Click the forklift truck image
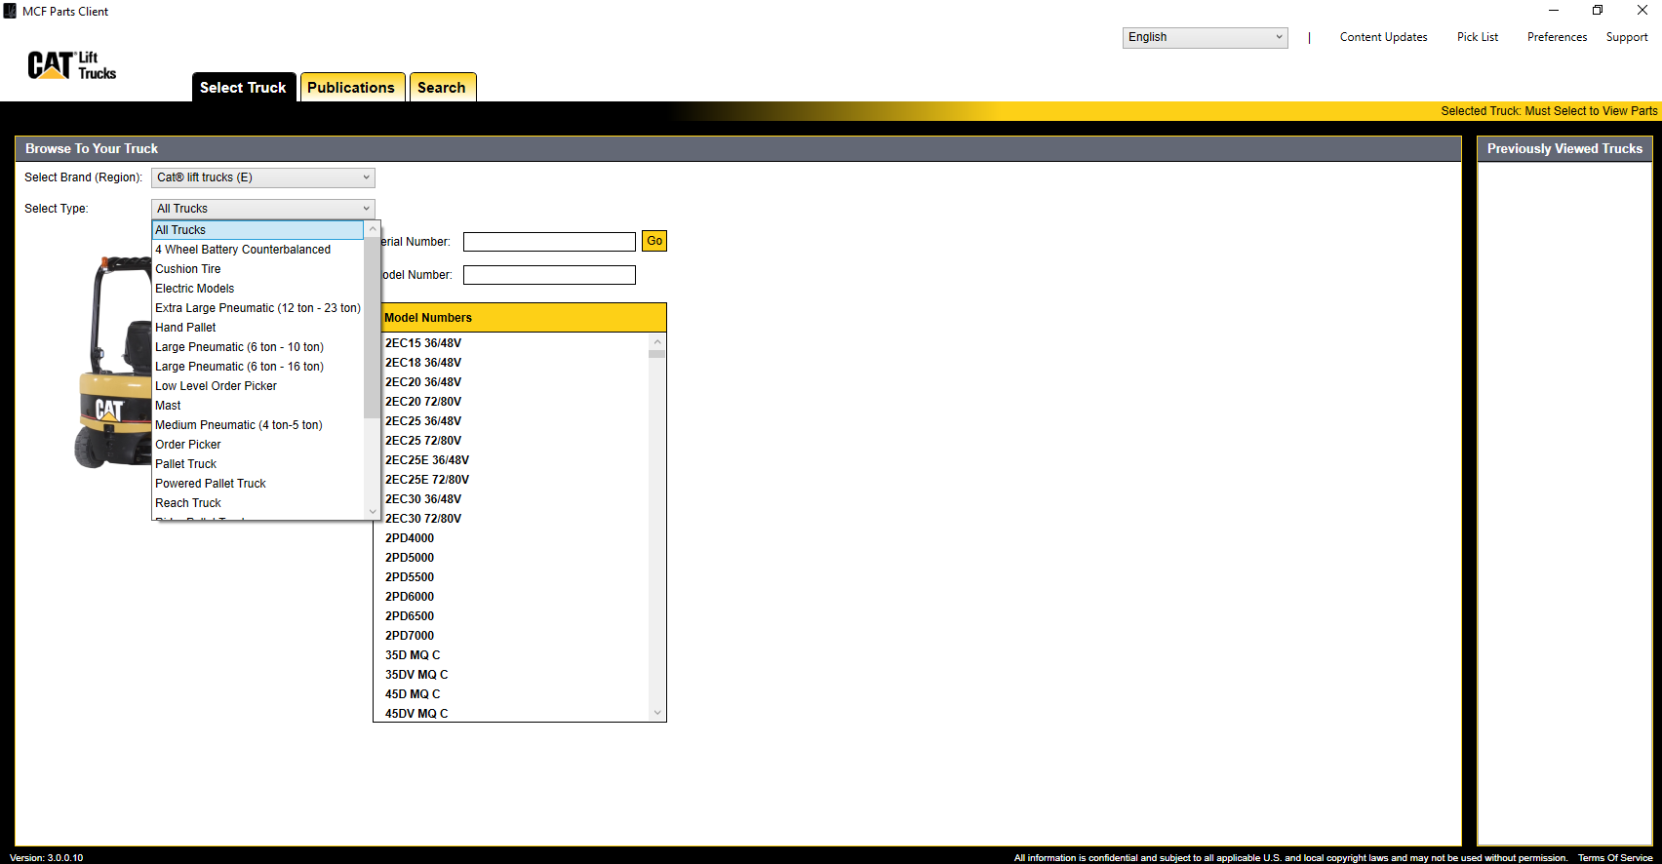The image size is (1662, 864). coord(112,363)
